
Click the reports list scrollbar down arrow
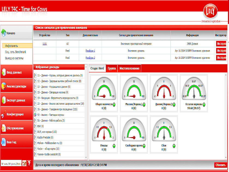(86, 157)
